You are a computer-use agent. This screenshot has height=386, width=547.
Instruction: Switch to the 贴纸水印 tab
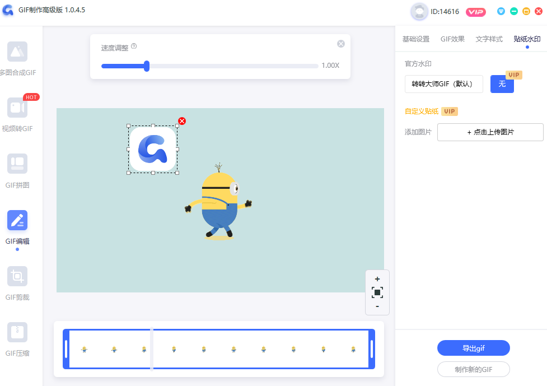click(x=527, y=39)
